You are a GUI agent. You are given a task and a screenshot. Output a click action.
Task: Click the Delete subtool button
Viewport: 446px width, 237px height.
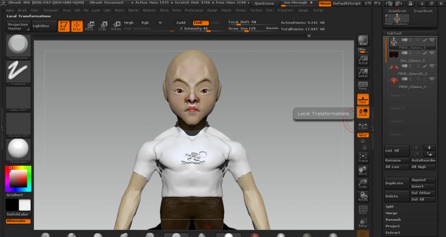tap(396, 196)
